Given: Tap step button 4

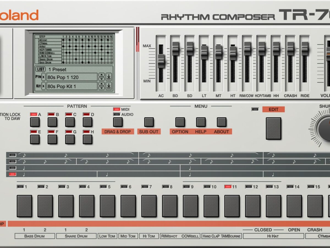Looking at the screenshot, I should (87, 206).
